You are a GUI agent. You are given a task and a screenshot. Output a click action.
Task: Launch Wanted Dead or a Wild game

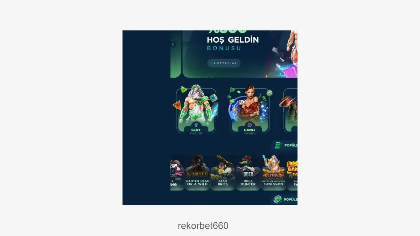(x=197, y=173)
